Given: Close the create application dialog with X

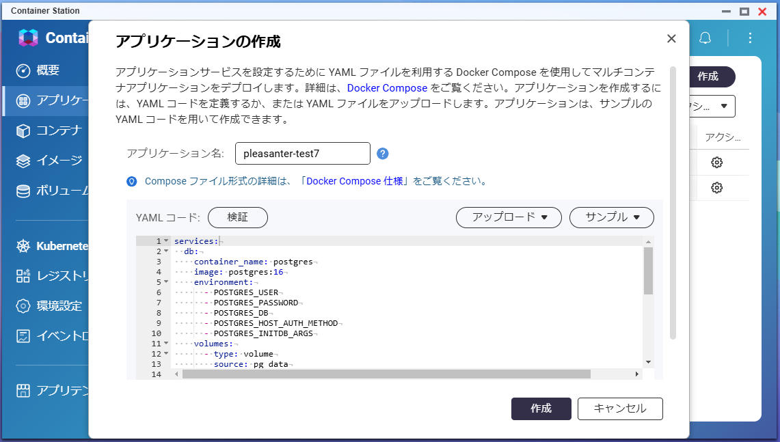Looking at the screenshot, I should (671, 39).
